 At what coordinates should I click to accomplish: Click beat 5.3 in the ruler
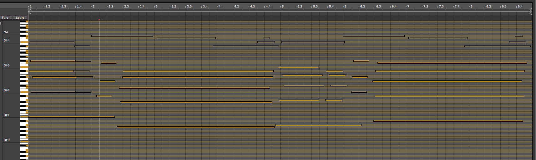pyautogui.click(x=315, y=6)
